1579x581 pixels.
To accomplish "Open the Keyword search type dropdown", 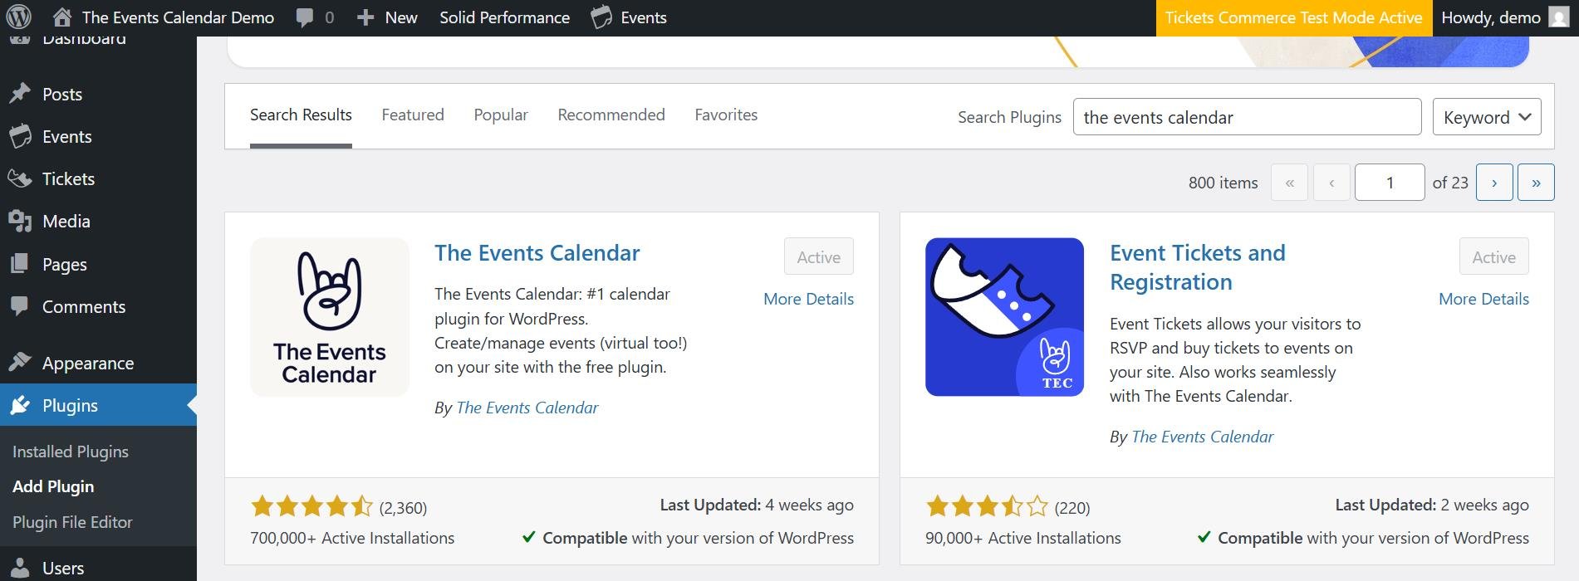I will point(1486,117).
